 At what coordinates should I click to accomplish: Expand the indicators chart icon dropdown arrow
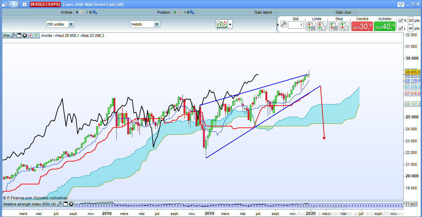point(230,24)
